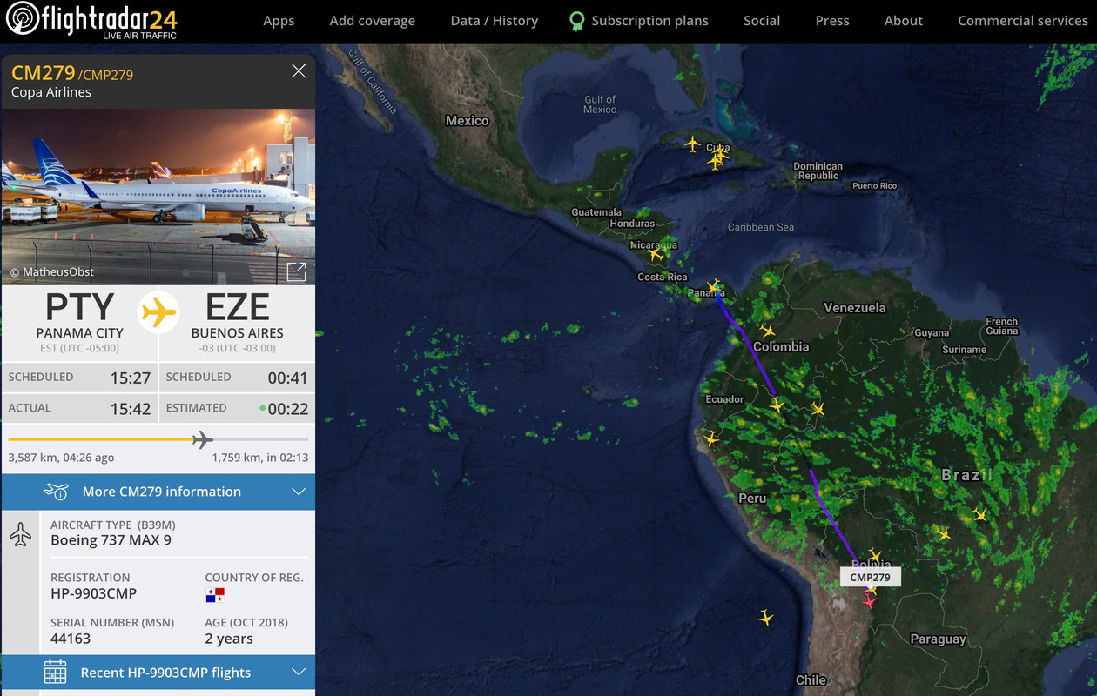The height and width of the screenshot is (696, 1097).
Task: Select the plane off the Chile coast
Action: point(765,618)
